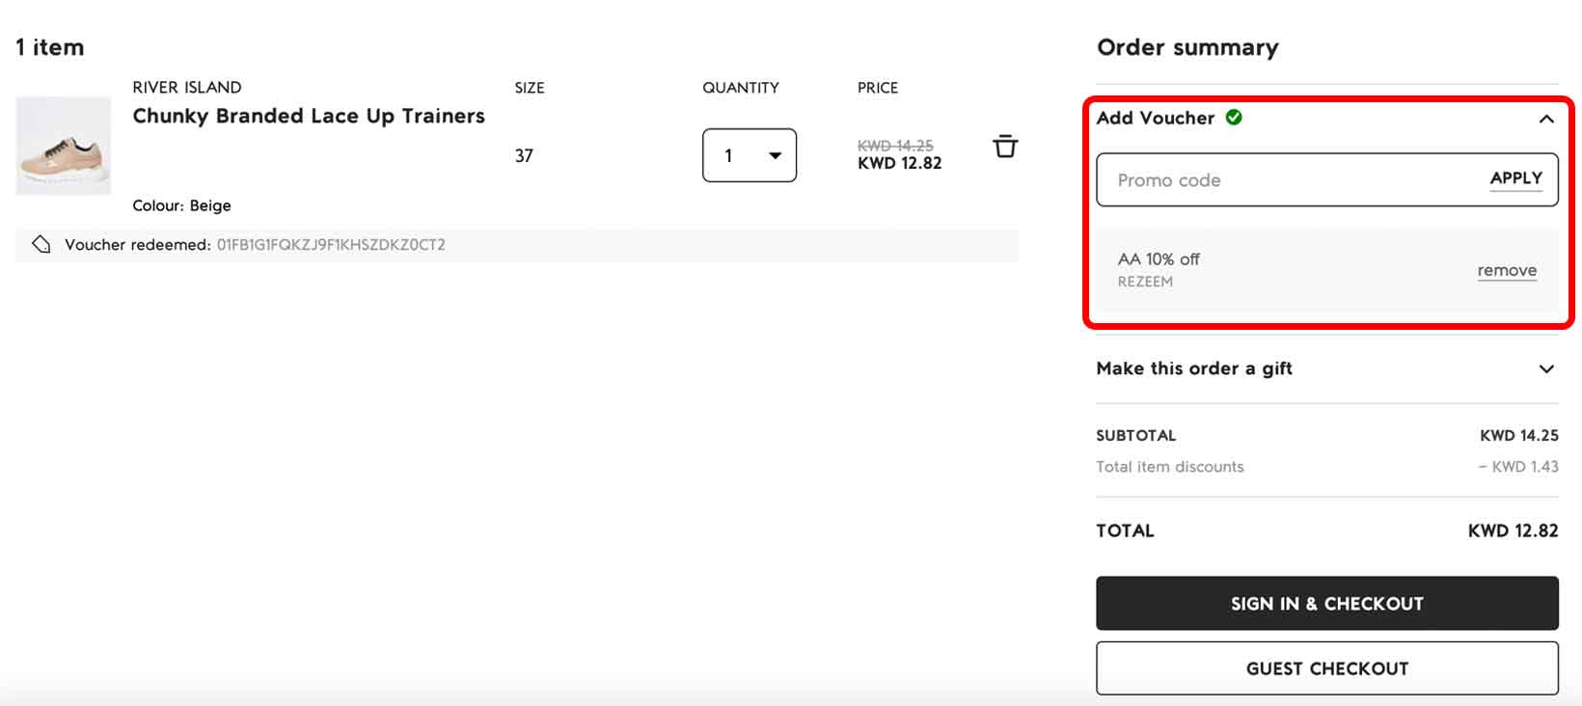Viewport: 1582px width, 706px height.
Task: Click the Chunky Branded Lace Up Trainers title
Action: (x=309, y=116)
